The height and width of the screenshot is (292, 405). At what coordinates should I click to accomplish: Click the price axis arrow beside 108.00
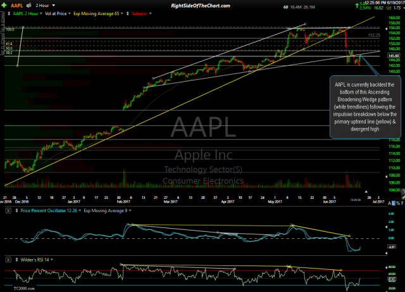(x=386, y=175)
